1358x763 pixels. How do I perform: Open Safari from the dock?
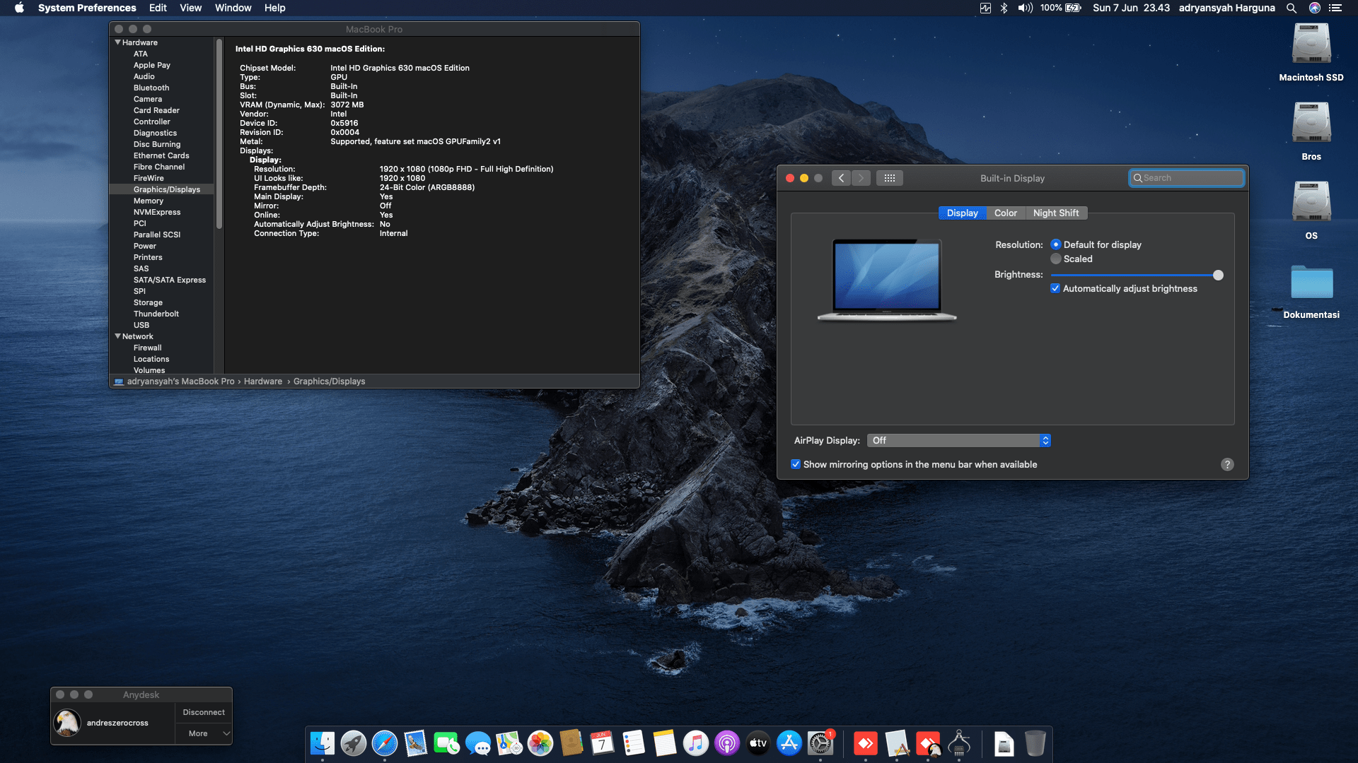[385, 743]
